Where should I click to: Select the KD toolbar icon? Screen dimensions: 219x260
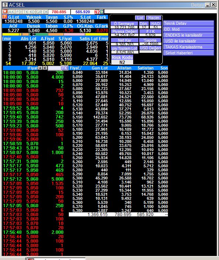33,12
